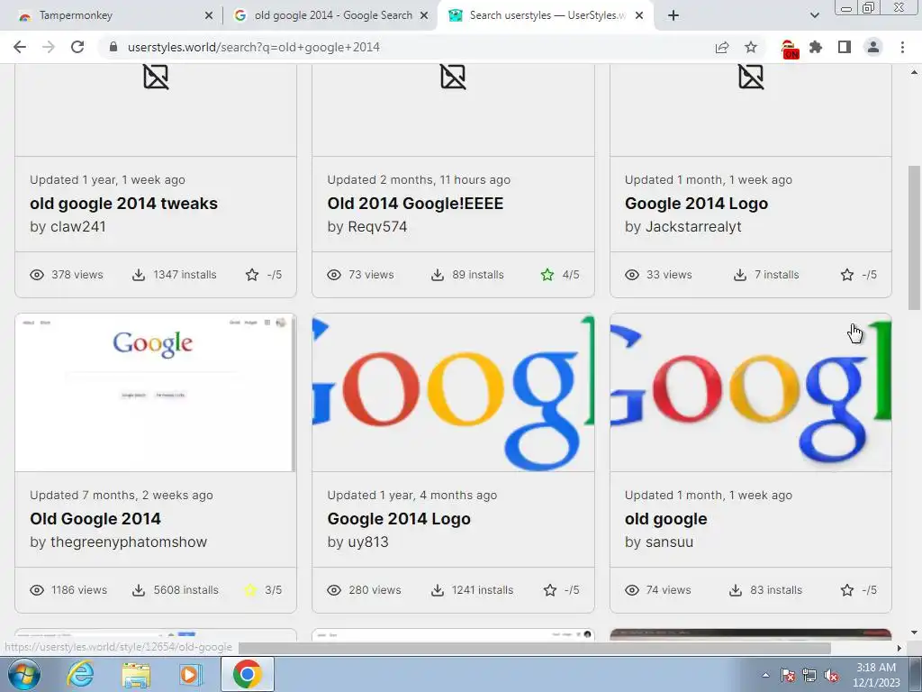Click sansuu's old google logo preview image
Viewport: 922px width, 692px height.
[751, 393]
